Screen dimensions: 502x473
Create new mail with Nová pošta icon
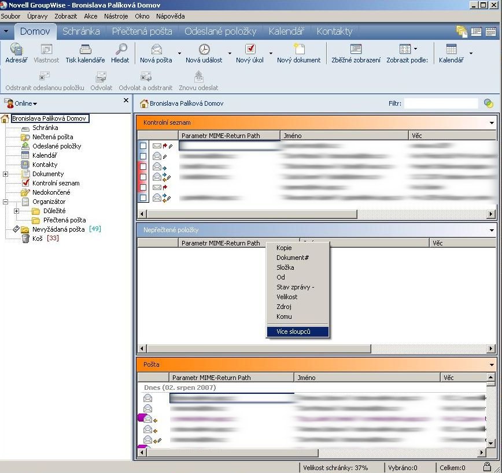click(x=156, y=49)
